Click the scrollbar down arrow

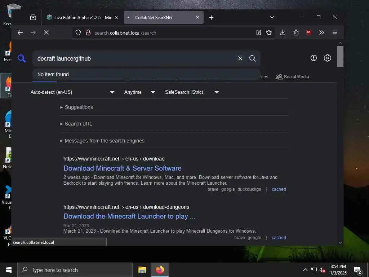[x=340, y=243]
